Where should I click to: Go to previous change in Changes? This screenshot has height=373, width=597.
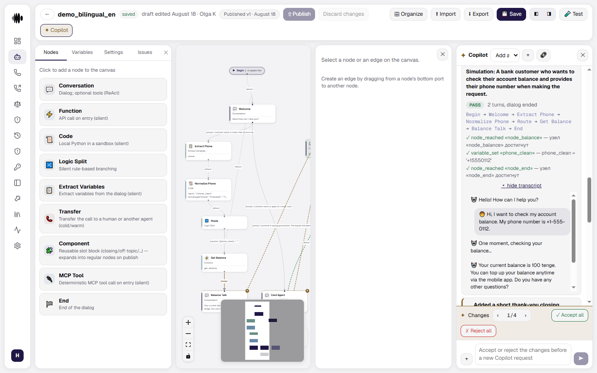(x=498, y=315)
